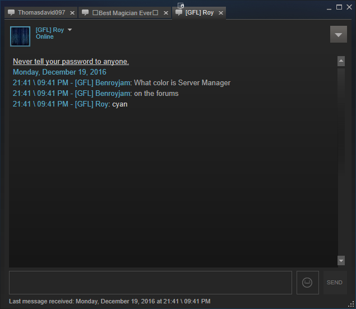Switch to the Thomasdavid097 chat tab
The height and width of the screenshot is (309, 356).
[41, 12]
